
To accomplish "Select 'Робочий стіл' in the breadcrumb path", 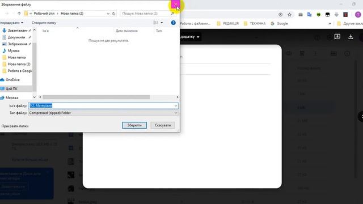I will click(44, 14).
